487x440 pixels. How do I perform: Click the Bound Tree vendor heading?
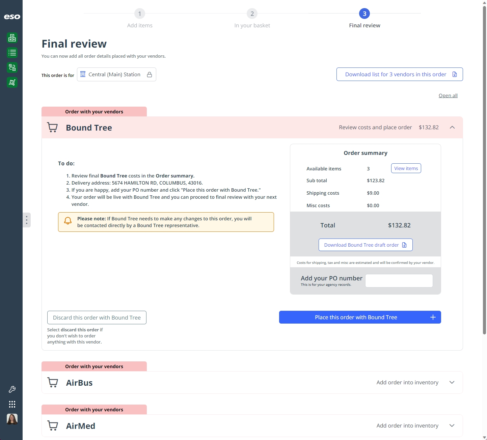89,128
